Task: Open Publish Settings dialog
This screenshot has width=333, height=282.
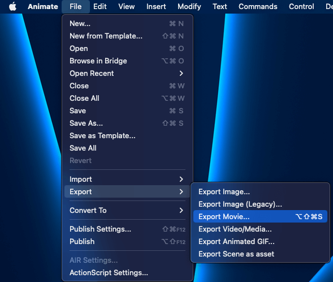Action: click(127, 229)
